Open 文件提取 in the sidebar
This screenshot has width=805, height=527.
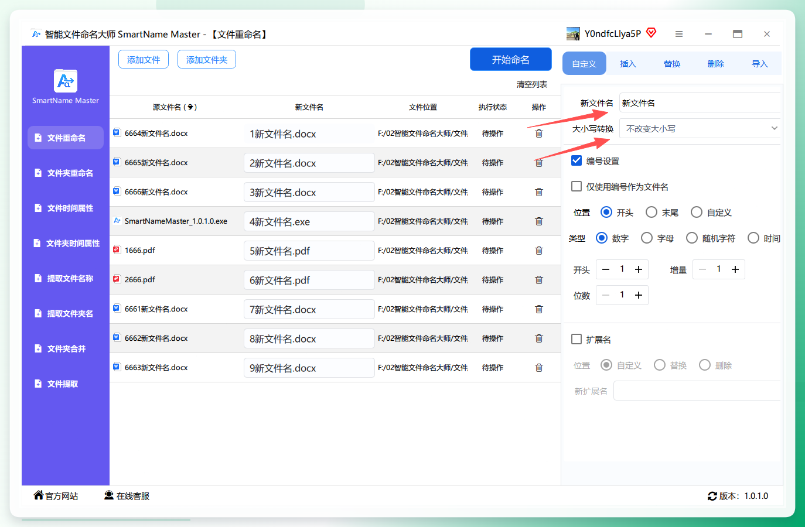(66, 384)
